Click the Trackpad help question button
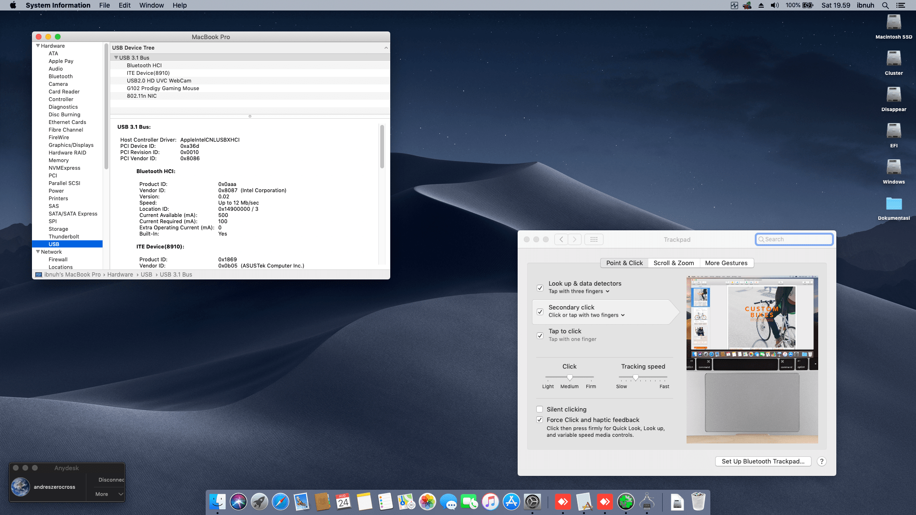This screenshot has width=916, height=515. point(822,461)
